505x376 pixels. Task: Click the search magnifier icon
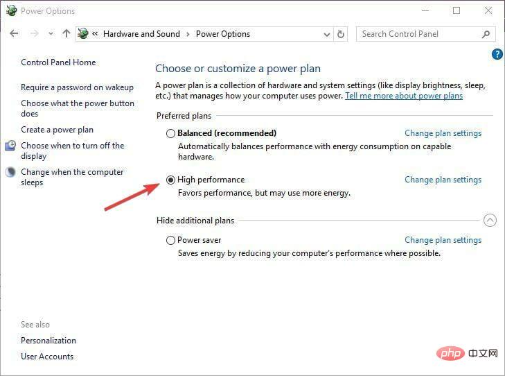point(486,34)
